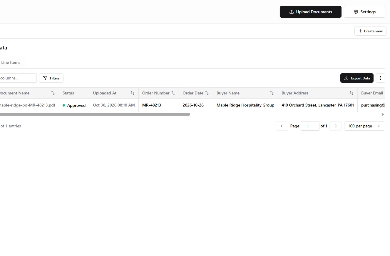
Task: Open the three-dot more options menu
Action: pyautogui.click(x=381, y=78)
